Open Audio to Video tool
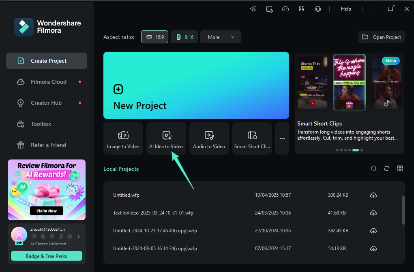The image size is (414, 272). pyautogui.click(x=209, y=138)
